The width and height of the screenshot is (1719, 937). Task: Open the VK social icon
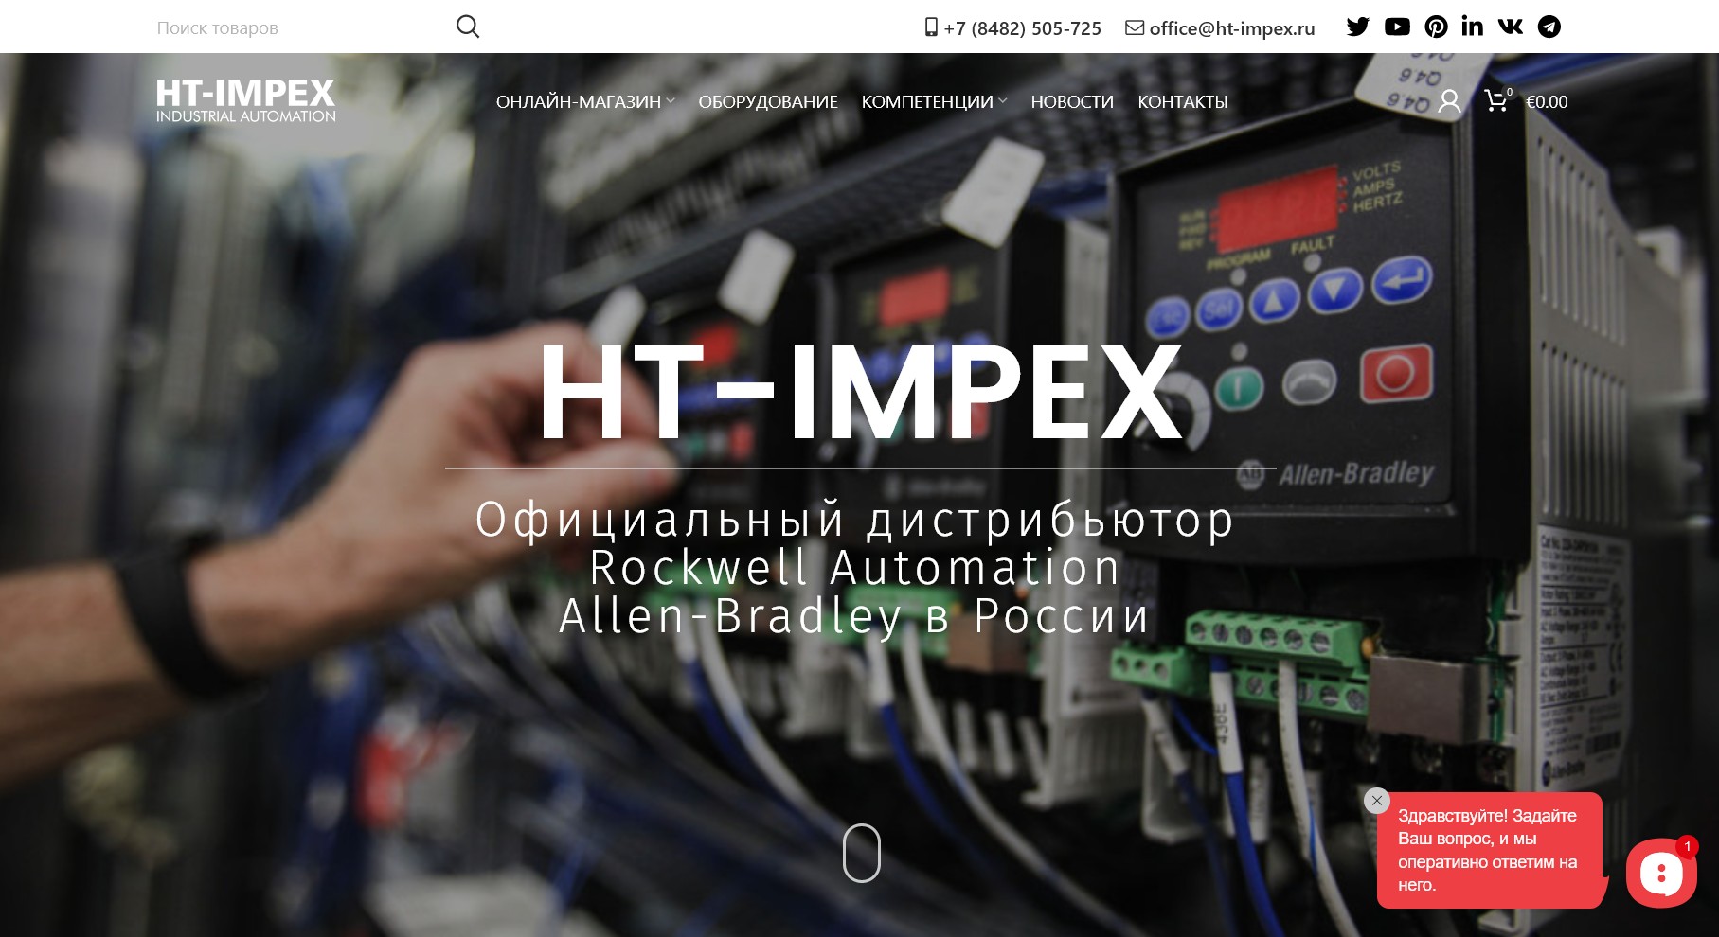1511,27
